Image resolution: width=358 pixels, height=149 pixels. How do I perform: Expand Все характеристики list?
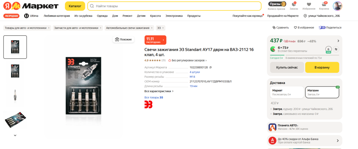(159, 91)
